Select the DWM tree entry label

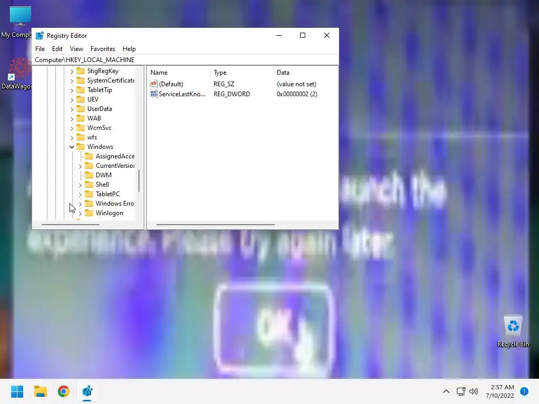[104, 175]
